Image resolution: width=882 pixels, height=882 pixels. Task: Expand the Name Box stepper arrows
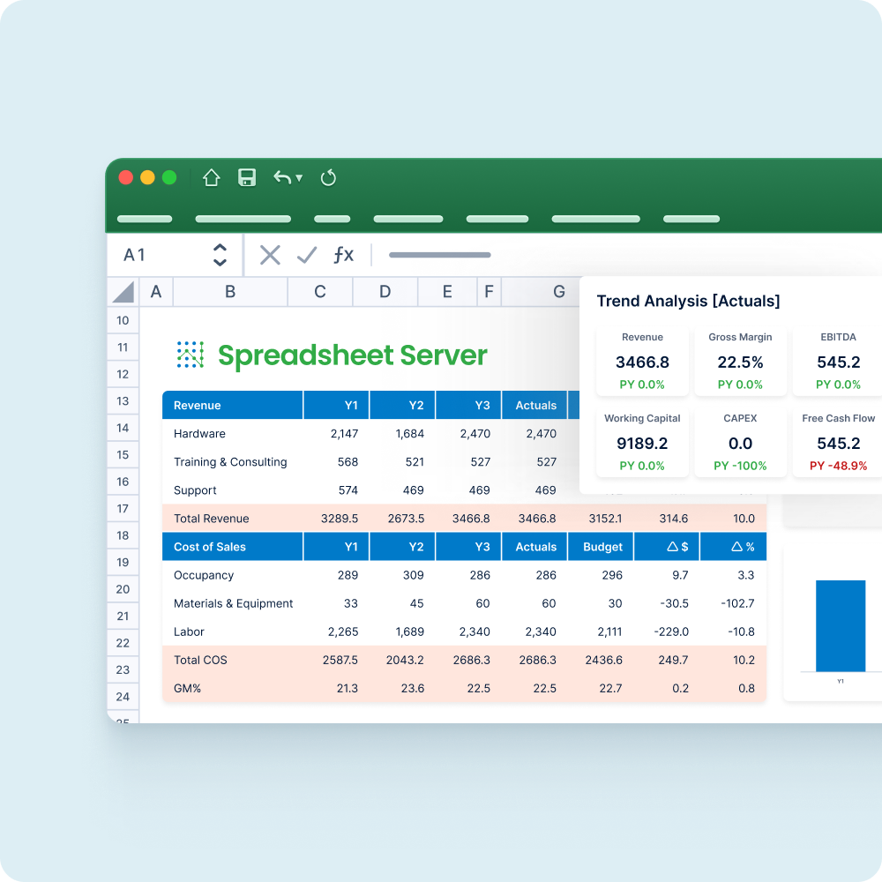220,255
